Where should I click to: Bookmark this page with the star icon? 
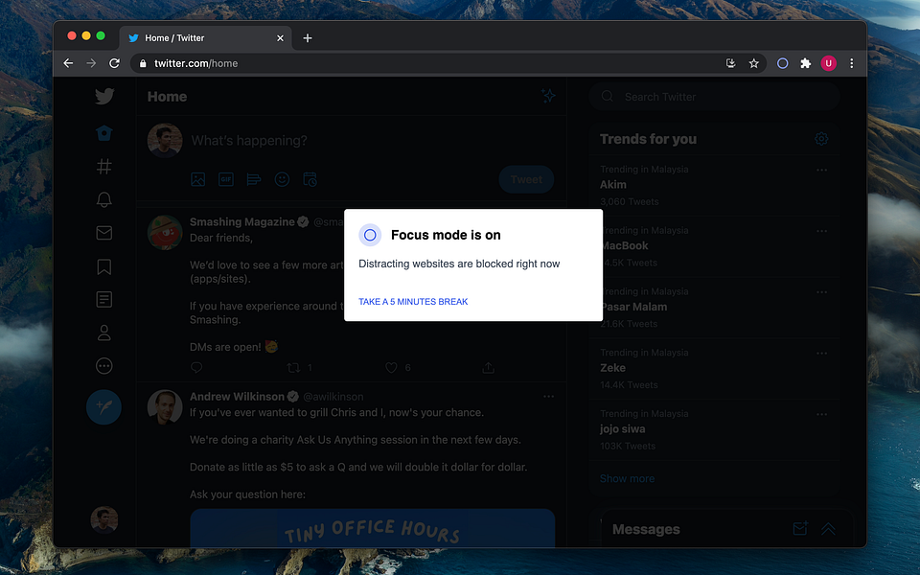pos(754,63)
